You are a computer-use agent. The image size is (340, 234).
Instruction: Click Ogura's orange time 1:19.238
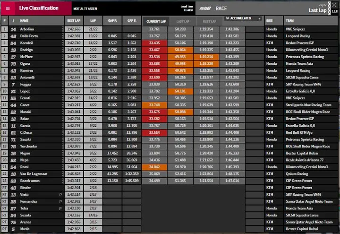[x=206, y=64]
